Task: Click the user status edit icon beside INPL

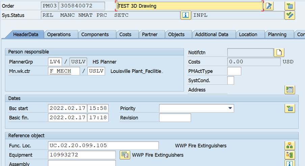Action: (290, 15)
